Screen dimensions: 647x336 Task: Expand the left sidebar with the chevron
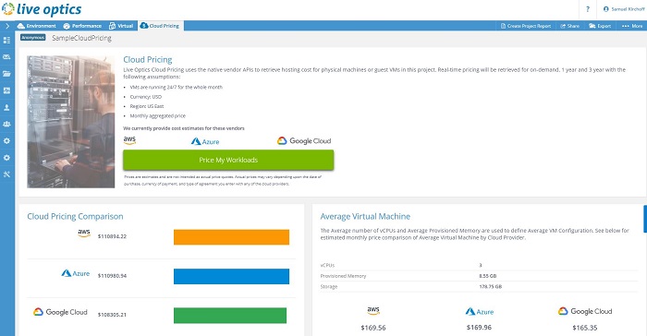coord(7,26)
